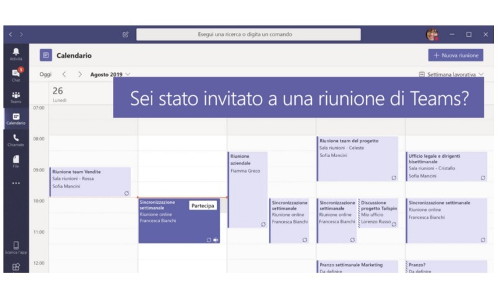This screenshot has height=298, width=497.
Task: Click recurrence icon on Riunione team Vendite
Action: tap(127, 193)
